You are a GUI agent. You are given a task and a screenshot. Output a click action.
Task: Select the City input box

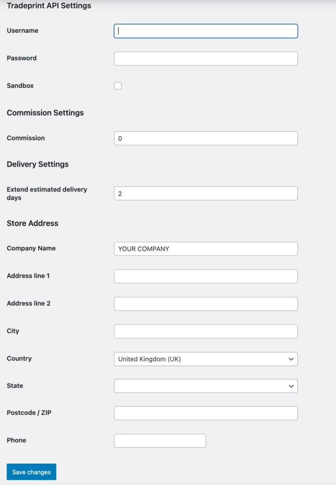205,331
